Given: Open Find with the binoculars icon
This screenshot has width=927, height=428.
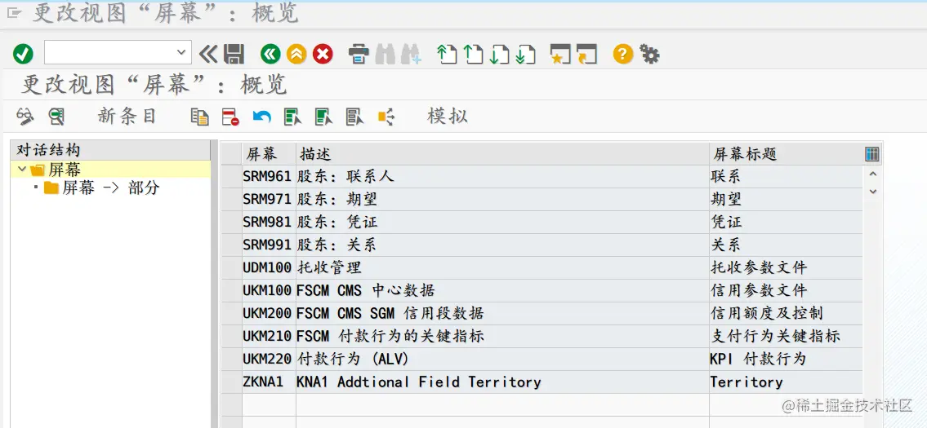Looking at the screenshot, I should point(385,55).
